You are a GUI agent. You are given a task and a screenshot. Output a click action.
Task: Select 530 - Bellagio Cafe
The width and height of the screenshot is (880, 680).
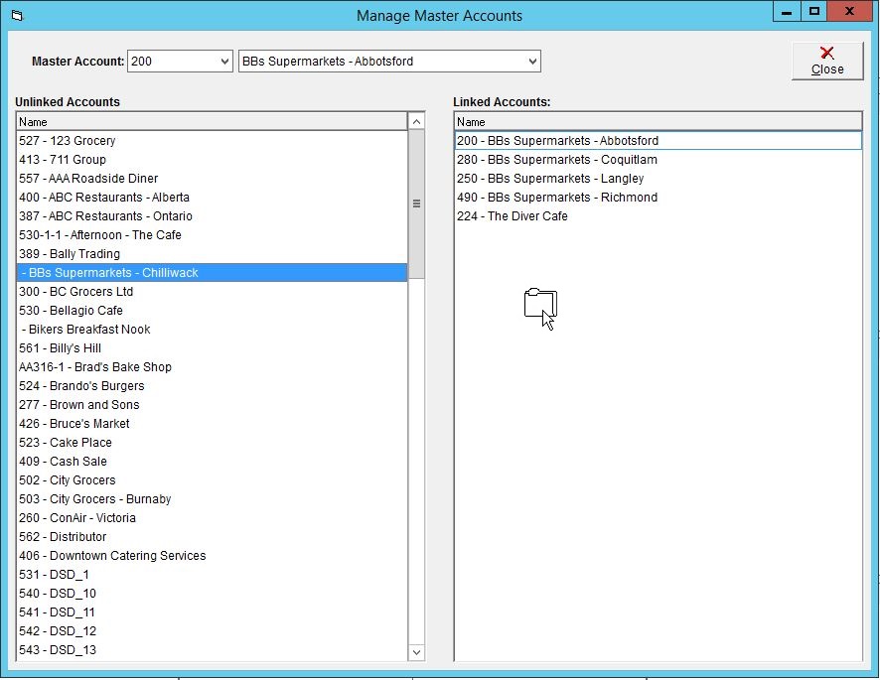[x=212, y=311]
